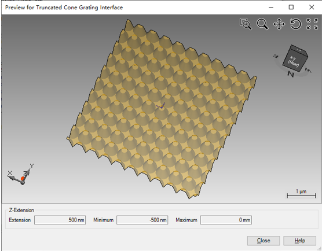Click the Extension value field
Screen dimensions: 322x251
click(60, 220)
